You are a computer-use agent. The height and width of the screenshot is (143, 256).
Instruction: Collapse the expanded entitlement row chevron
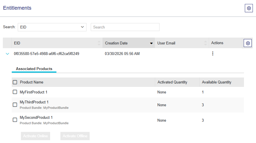pos(7,54)
